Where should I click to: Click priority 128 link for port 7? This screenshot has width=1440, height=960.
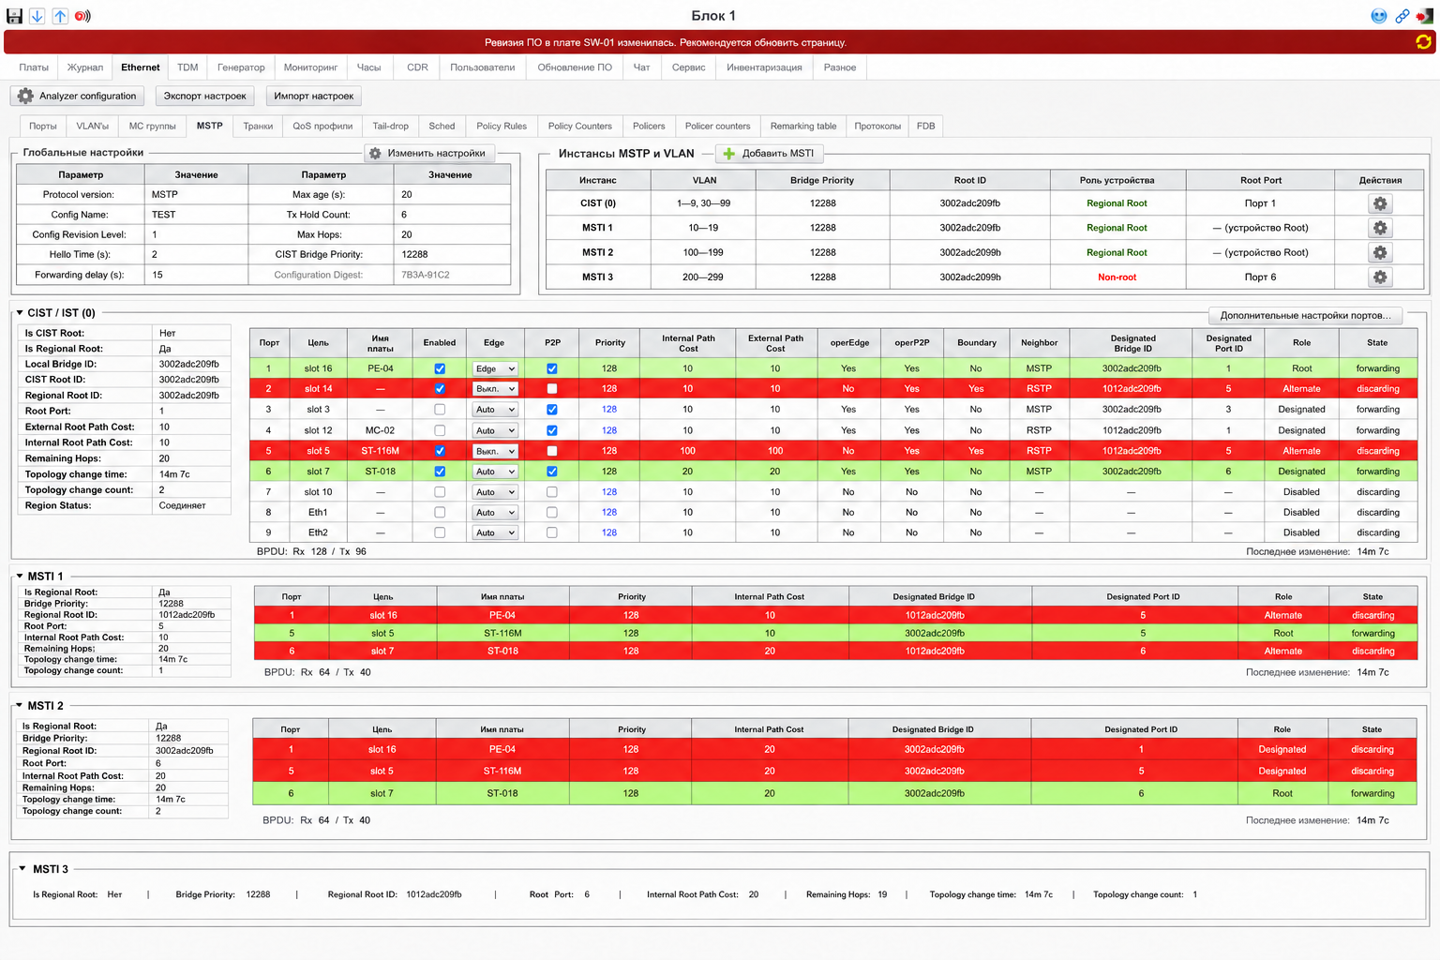pyautogui.click(x=609, y=491)
